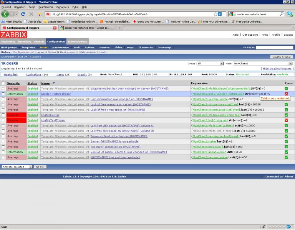The image size is (295, 230).
Task: Click the browser back arrow button
Action: (5, 14)
